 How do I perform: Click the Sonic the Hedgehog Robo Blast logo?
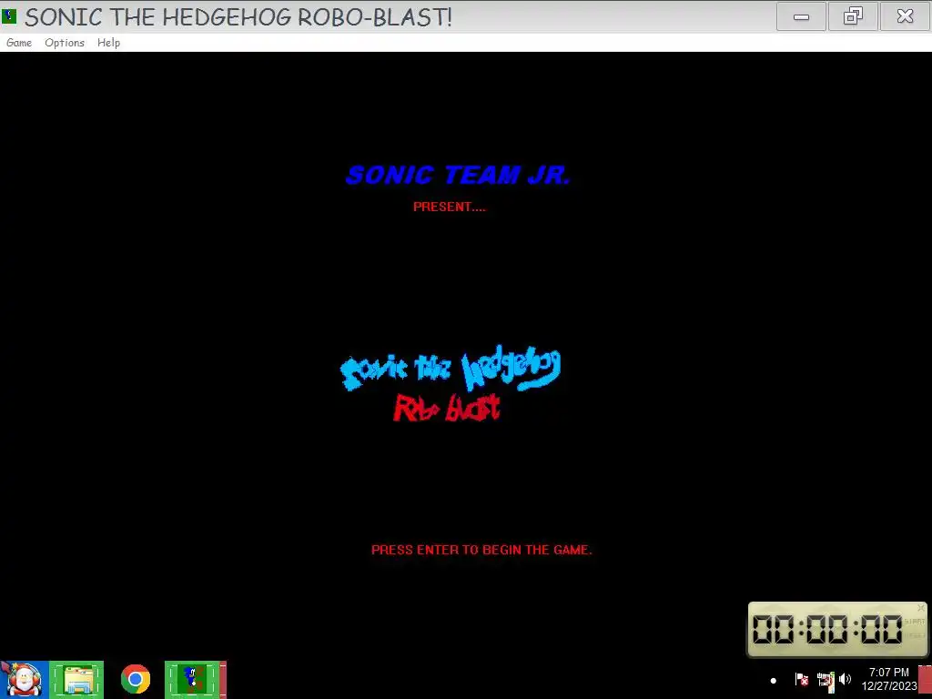click(x=450, y=384)
